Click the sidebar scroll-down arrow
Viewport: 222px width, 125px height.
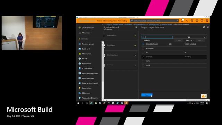click(x=103, y=99)
